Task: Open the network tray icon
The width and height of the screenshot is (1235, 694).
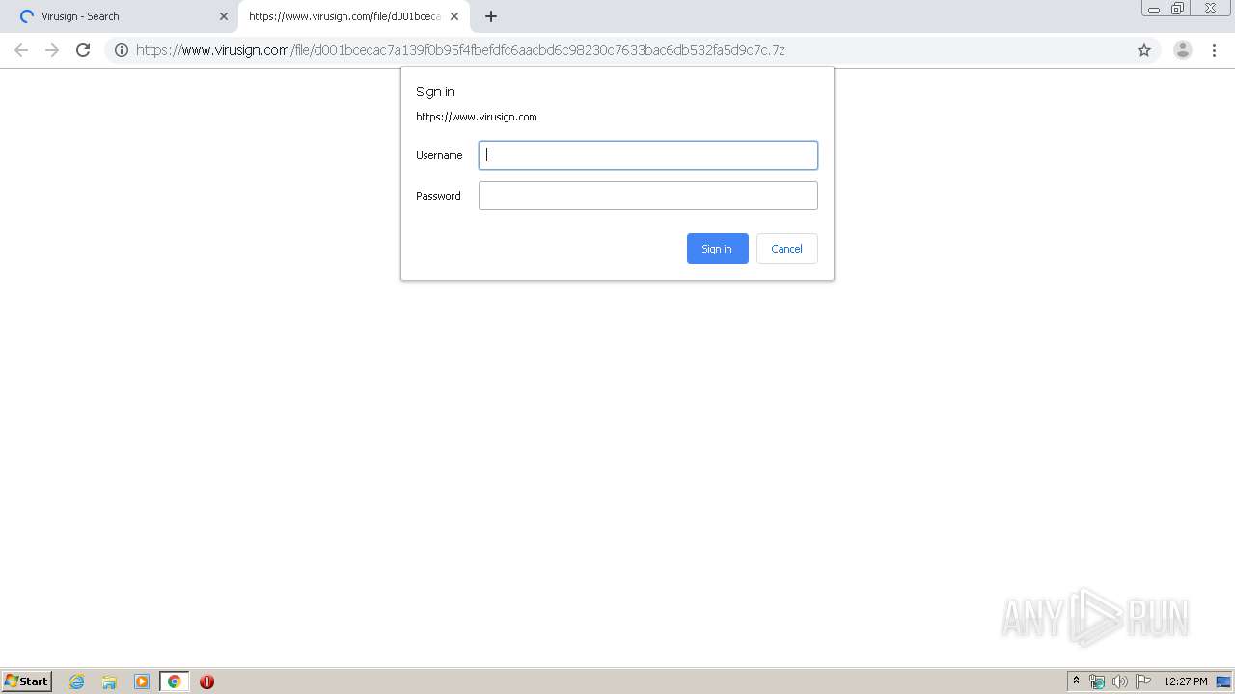Action: (1097, 681)
